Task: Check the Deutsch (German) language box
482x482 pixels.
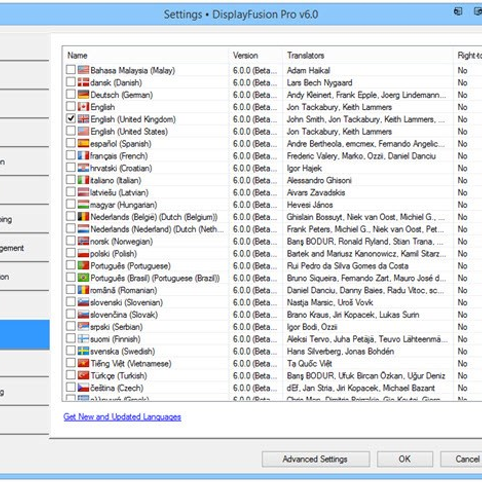Action: (71, 94)
